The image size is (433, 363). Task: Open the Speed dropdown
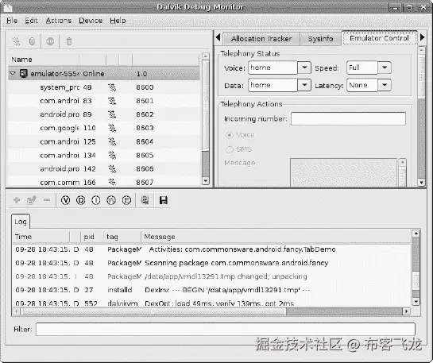click(x=385, y=68)
